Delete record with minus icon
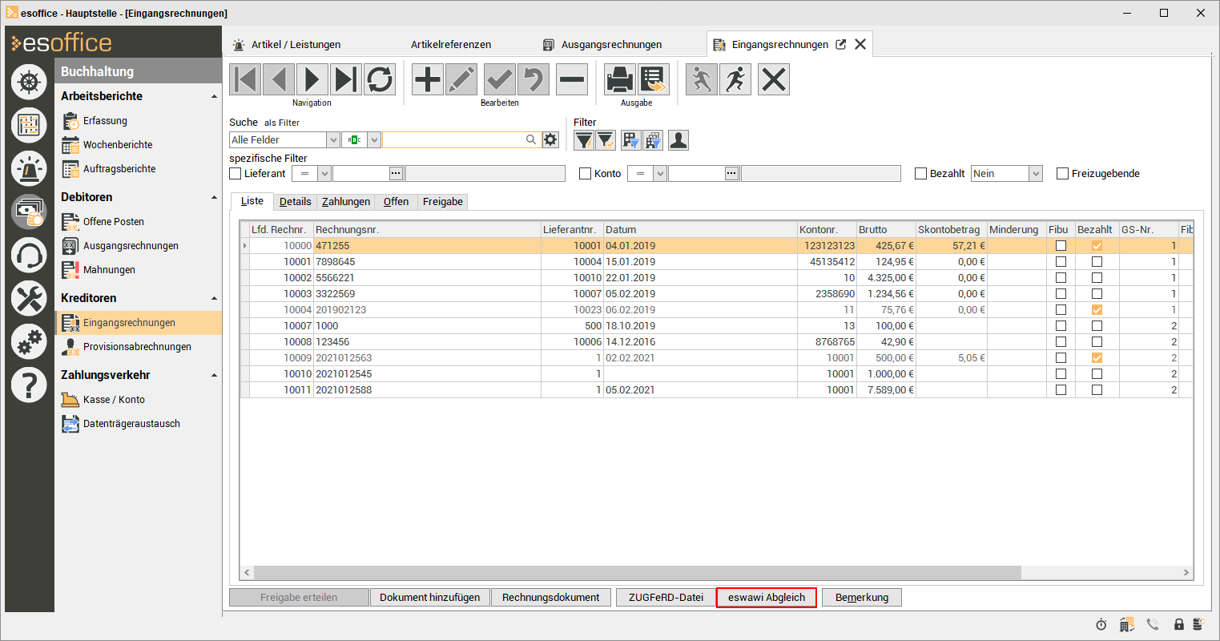Viewport: 1220px width, 641px height. pos(572,79)
